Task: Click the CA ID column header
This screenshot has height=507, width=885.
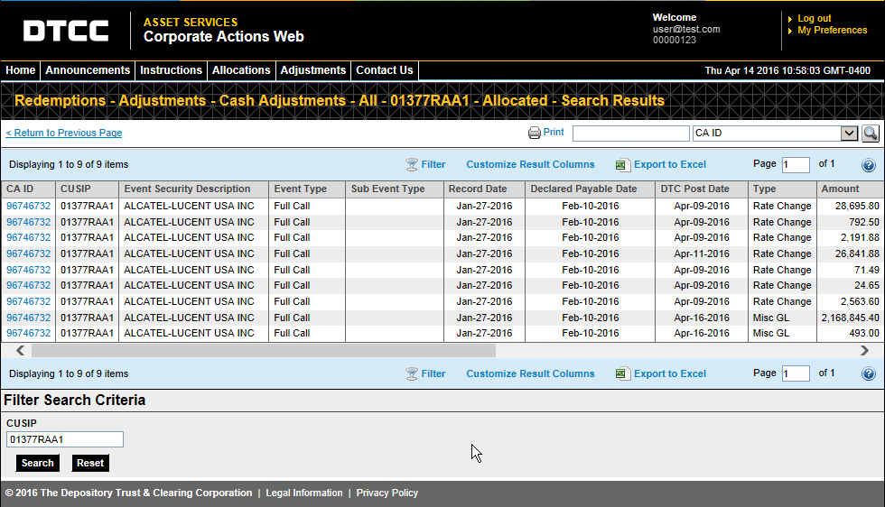Action: (x=28, y=189)
